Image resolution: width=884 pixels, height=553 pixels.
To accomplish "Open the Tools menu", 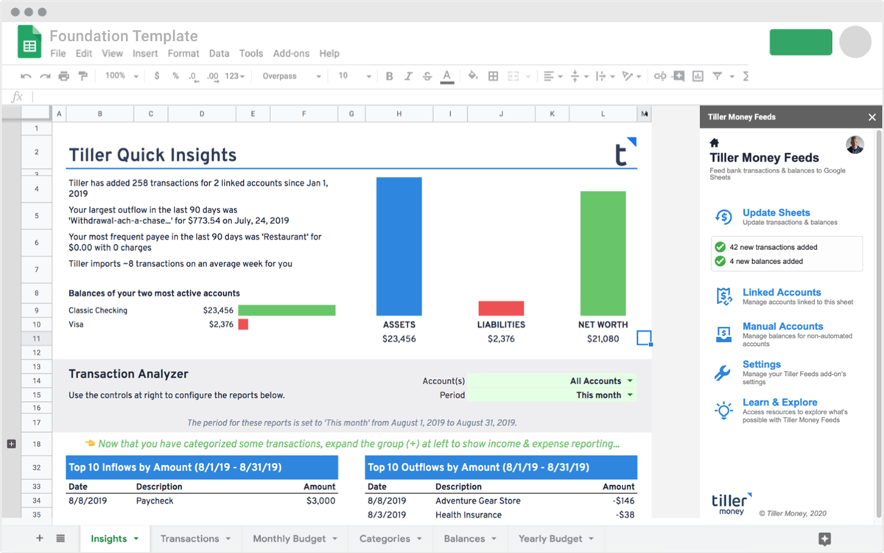I will [251, 53].
